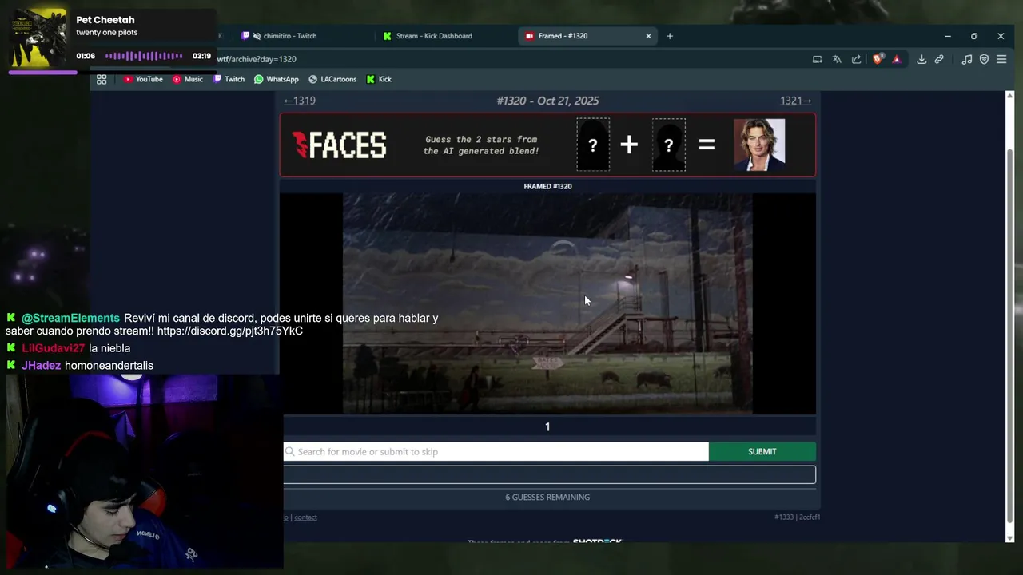Click the blended face result photo
The width and height of the screenshot is (1023, 575).
pos(759,145)
